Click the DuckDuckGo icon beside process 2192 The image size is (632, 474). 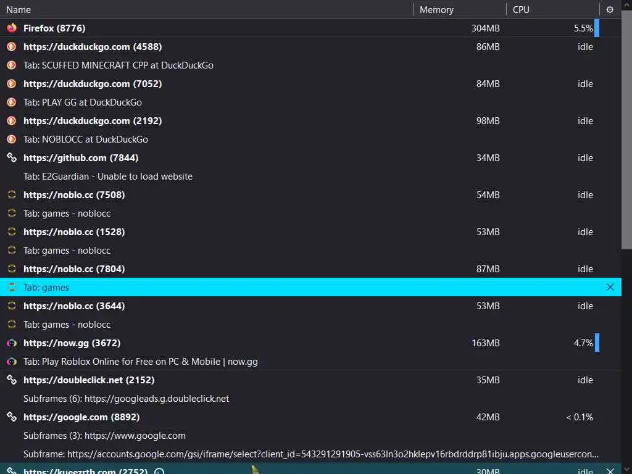point(12,120)
